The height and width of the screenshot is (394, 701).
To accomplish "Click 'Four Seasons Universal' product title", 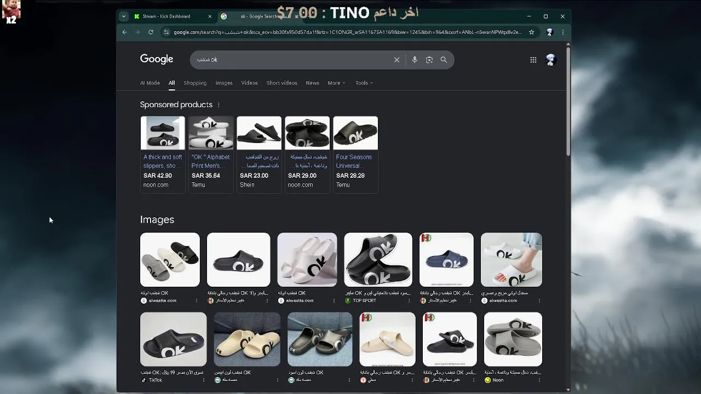I will (354, 161).
